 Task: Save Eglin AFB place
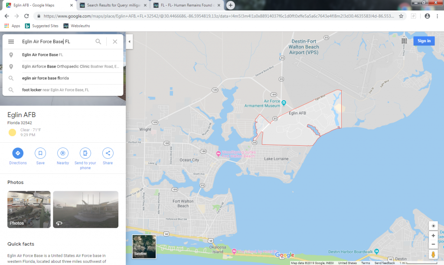click(40, 153)
